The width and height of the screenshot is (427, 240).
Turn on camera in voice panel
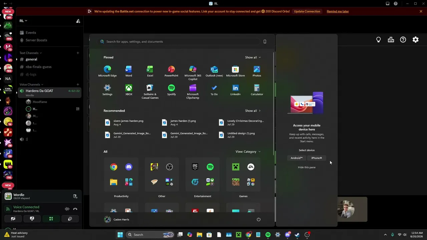point(13,219)
